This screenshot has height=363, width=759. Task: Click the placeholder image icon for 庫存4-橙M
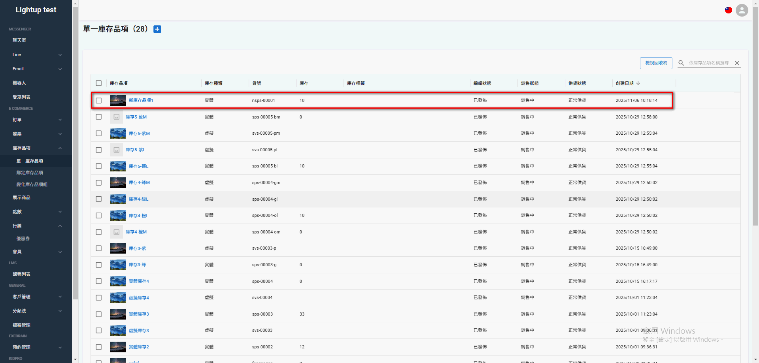117,232
